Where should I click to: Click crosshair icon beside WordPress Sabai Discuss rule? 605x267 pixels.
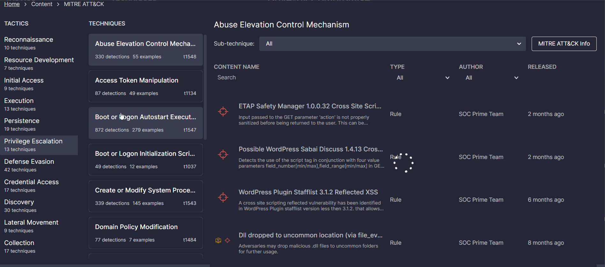click(223, 155)
